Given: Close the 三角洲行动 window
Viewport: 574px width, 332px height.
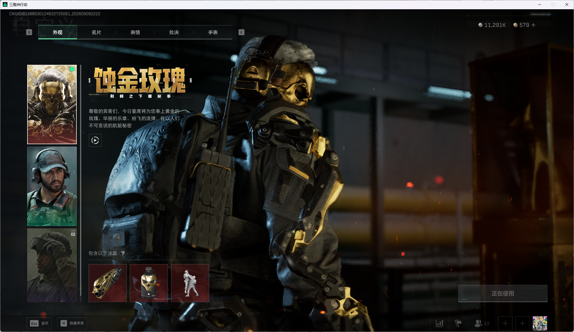Looking at the screenshot, I should pyautogui.click(x=567, y=4).
